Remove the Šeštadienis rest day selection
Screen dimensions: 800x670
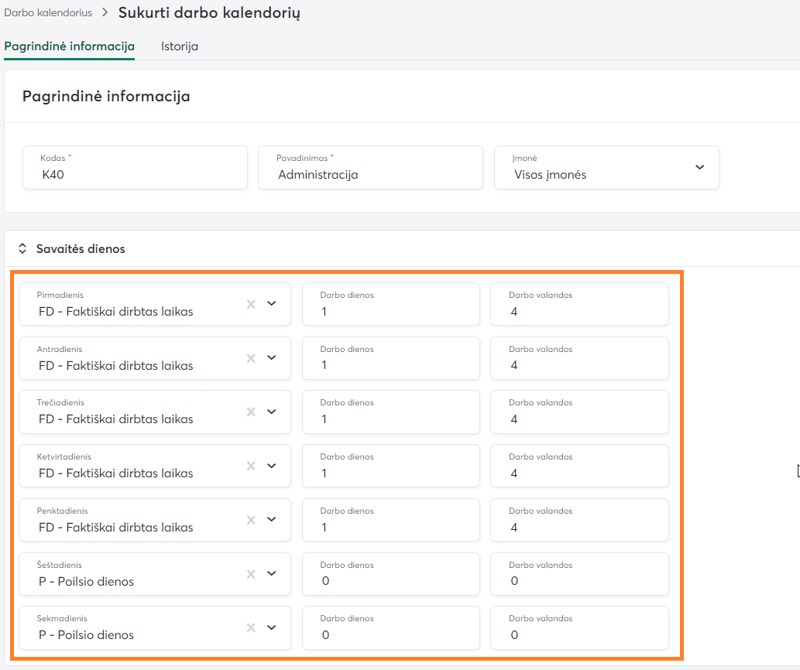coord(251,574)
